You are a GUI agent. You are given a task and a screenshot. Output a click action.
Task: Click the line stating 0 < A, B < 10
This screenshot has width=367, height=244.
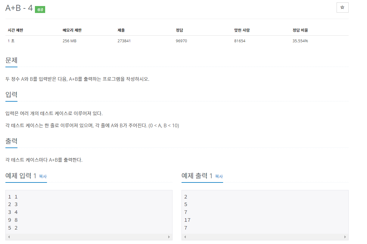pyautogui.click(x=92, y=125)
